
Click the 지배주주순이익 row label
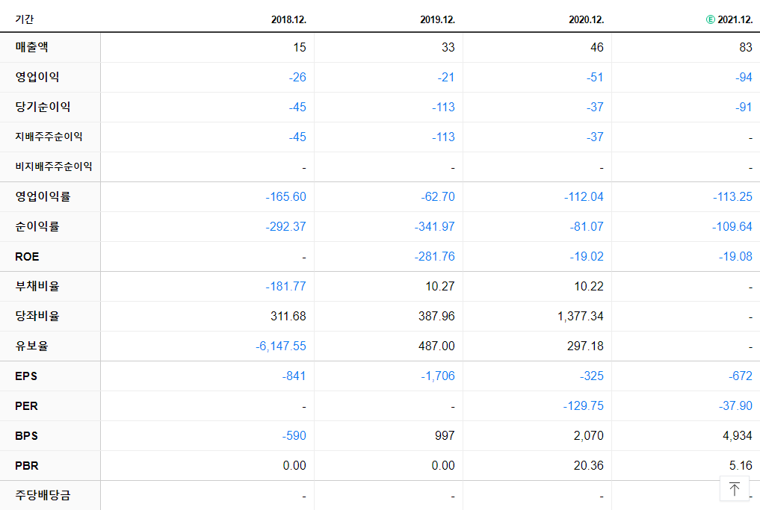coord(49,137)
